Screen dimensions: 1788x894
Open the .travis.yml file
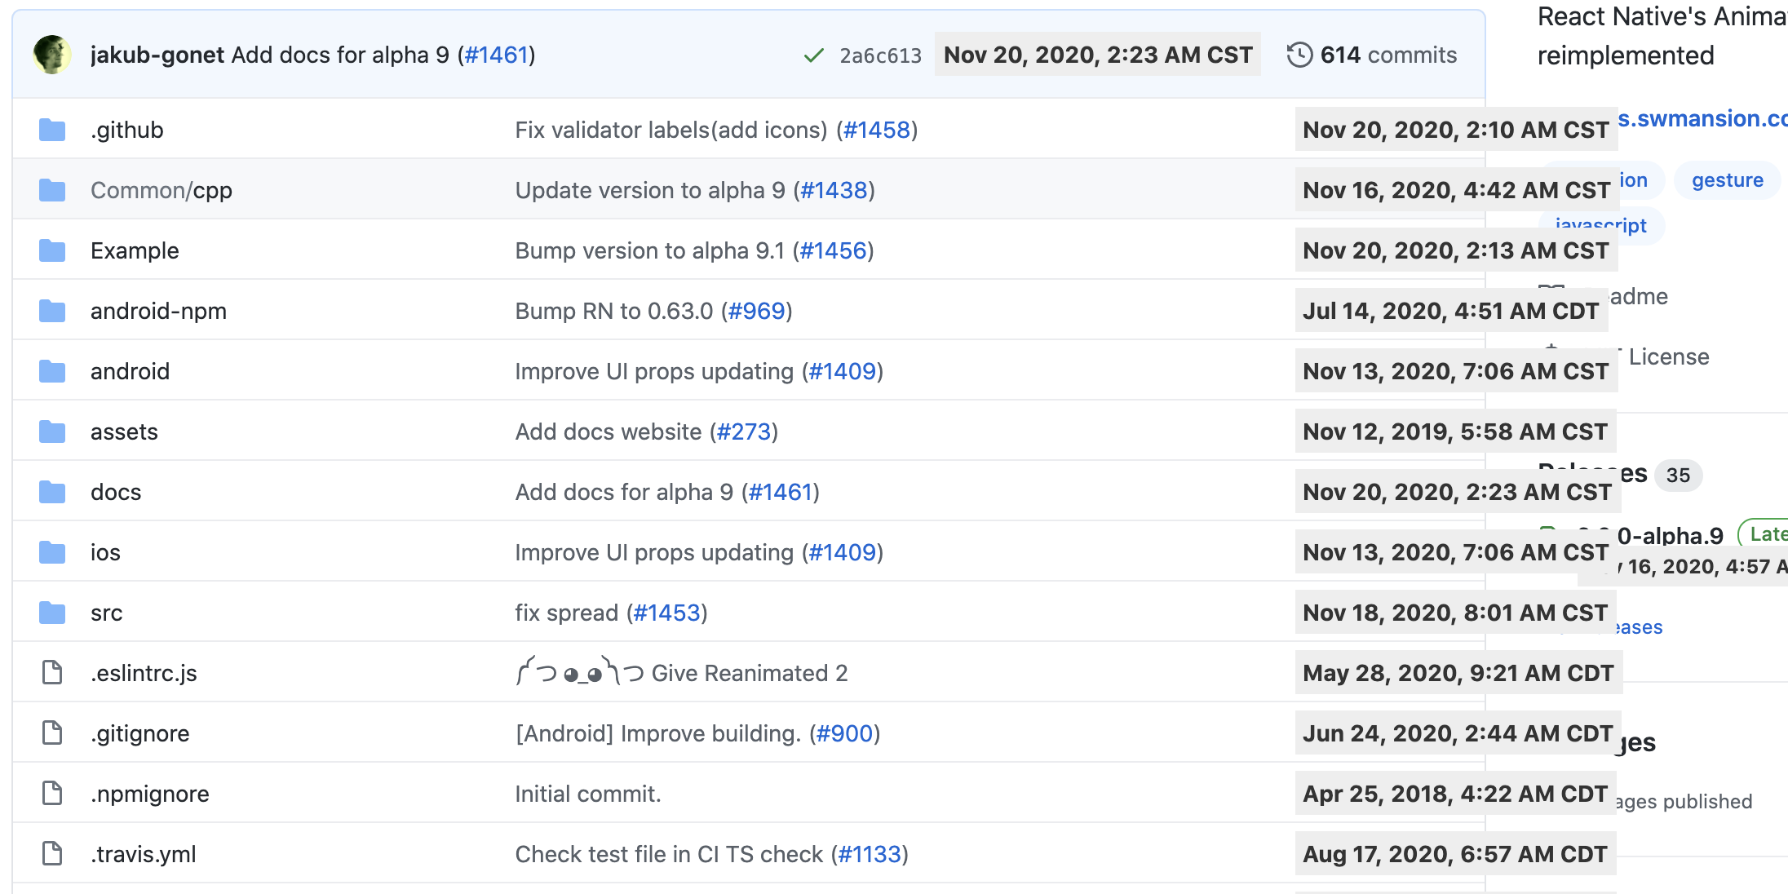(144, 854)
